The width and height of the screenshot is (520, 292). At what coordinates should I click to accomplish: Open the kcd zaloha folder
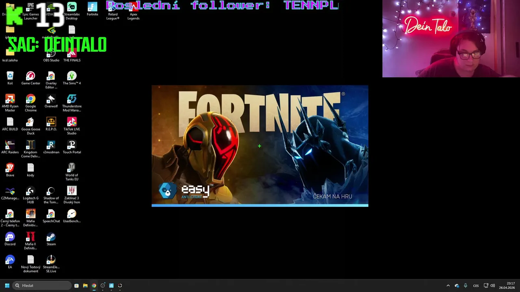10,56
